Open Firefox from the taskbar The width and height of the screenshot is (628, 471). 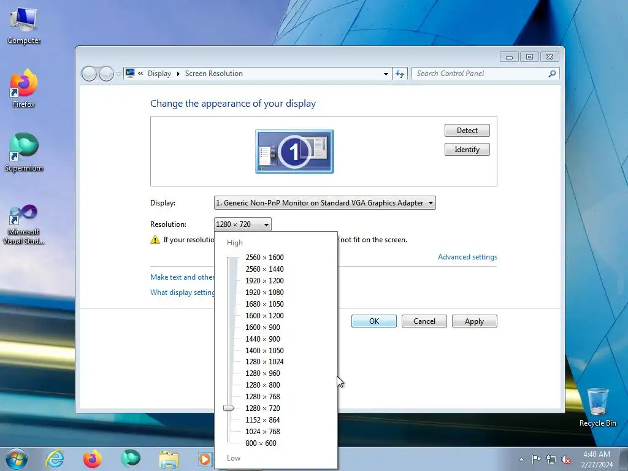coord(93,459)
